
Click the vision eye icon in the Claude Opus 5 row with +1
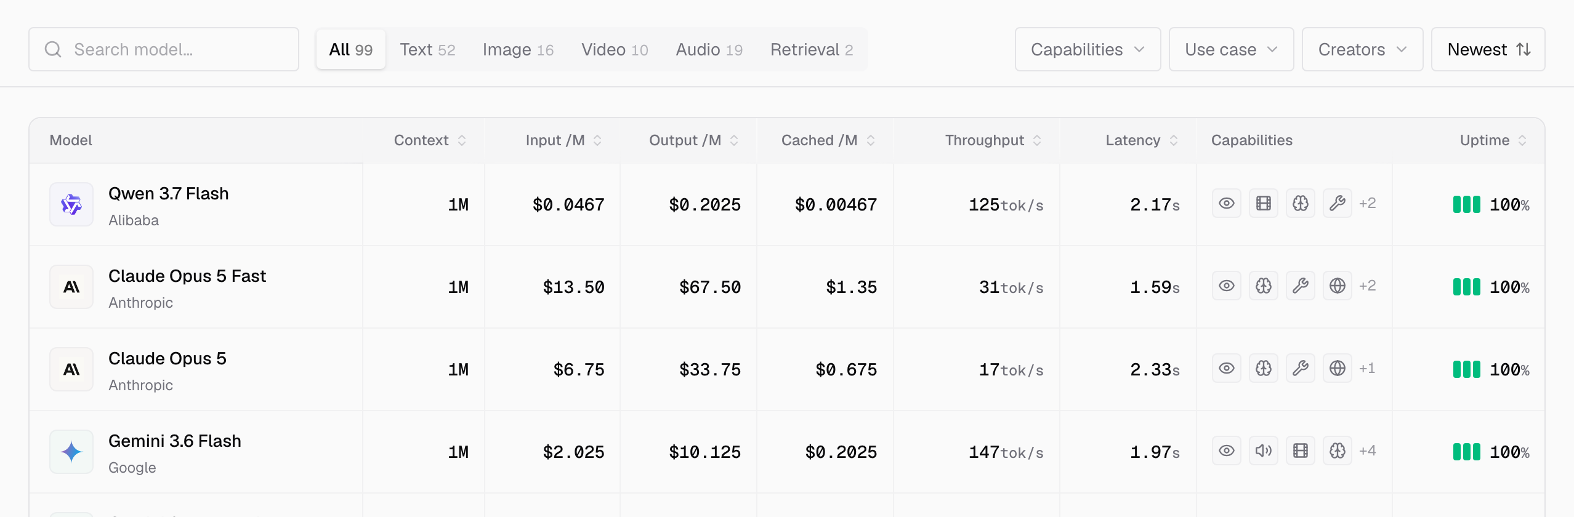[1226, 369]
